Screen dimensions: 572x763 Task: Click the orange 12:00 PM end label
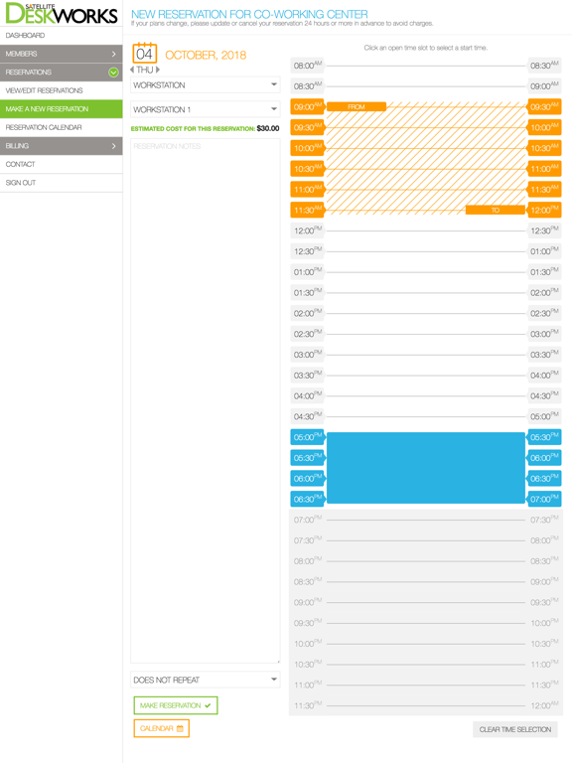544,211
